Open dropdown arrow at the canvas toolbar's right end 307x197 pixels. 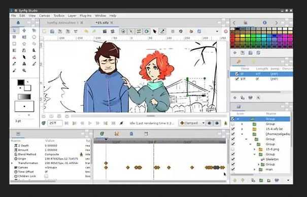217,31
